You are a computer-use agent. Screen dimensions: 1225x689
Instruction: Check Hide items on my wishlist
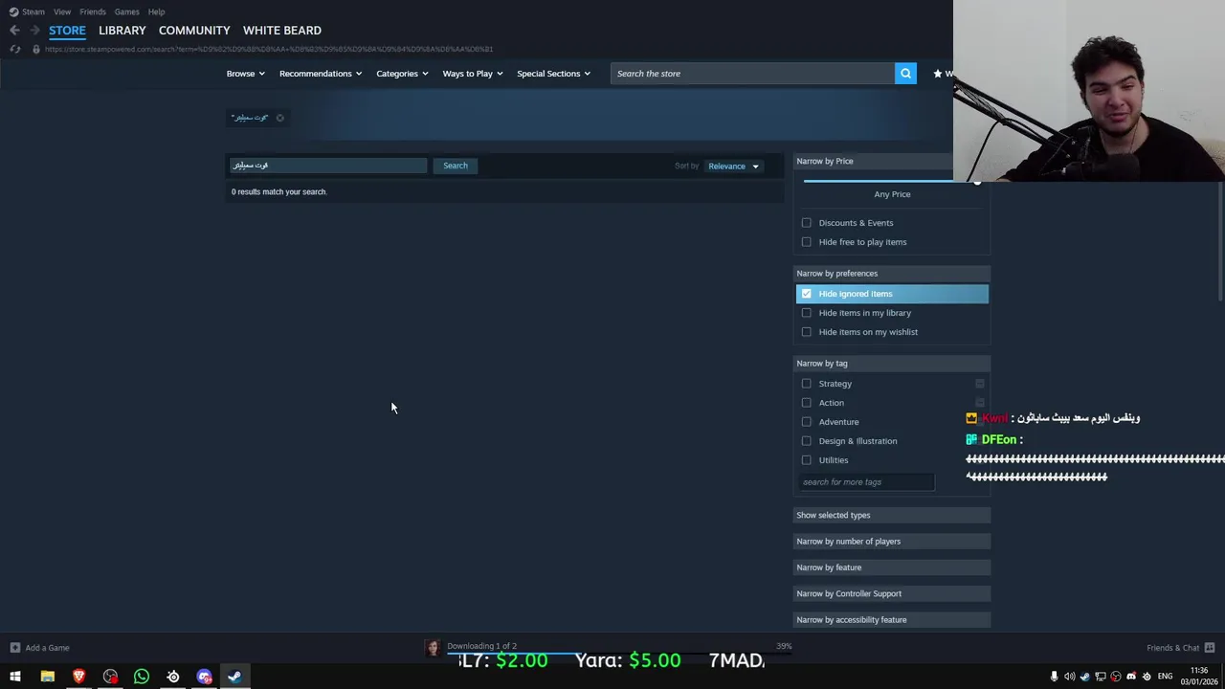pos(807,332)
